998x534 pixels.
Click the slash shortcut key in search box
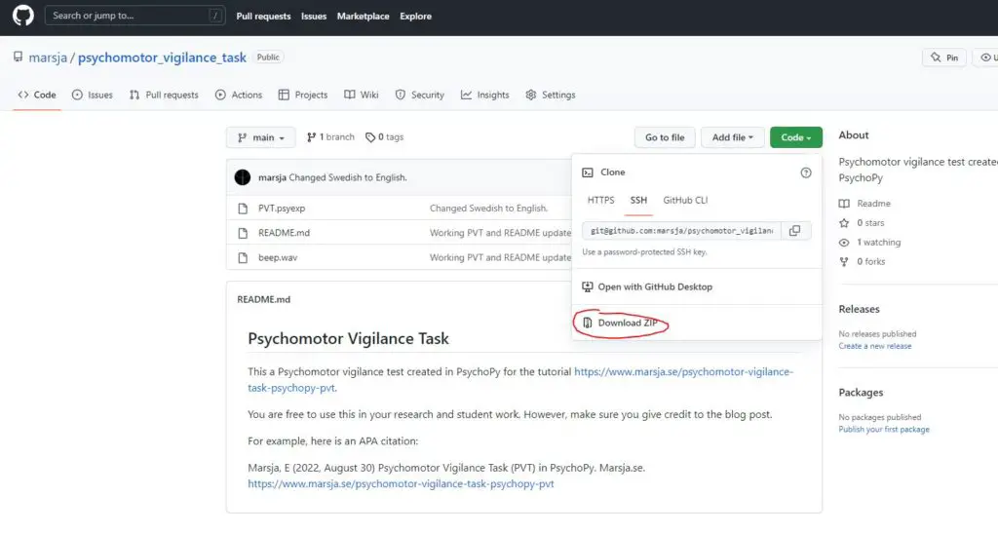pos(215,16)
